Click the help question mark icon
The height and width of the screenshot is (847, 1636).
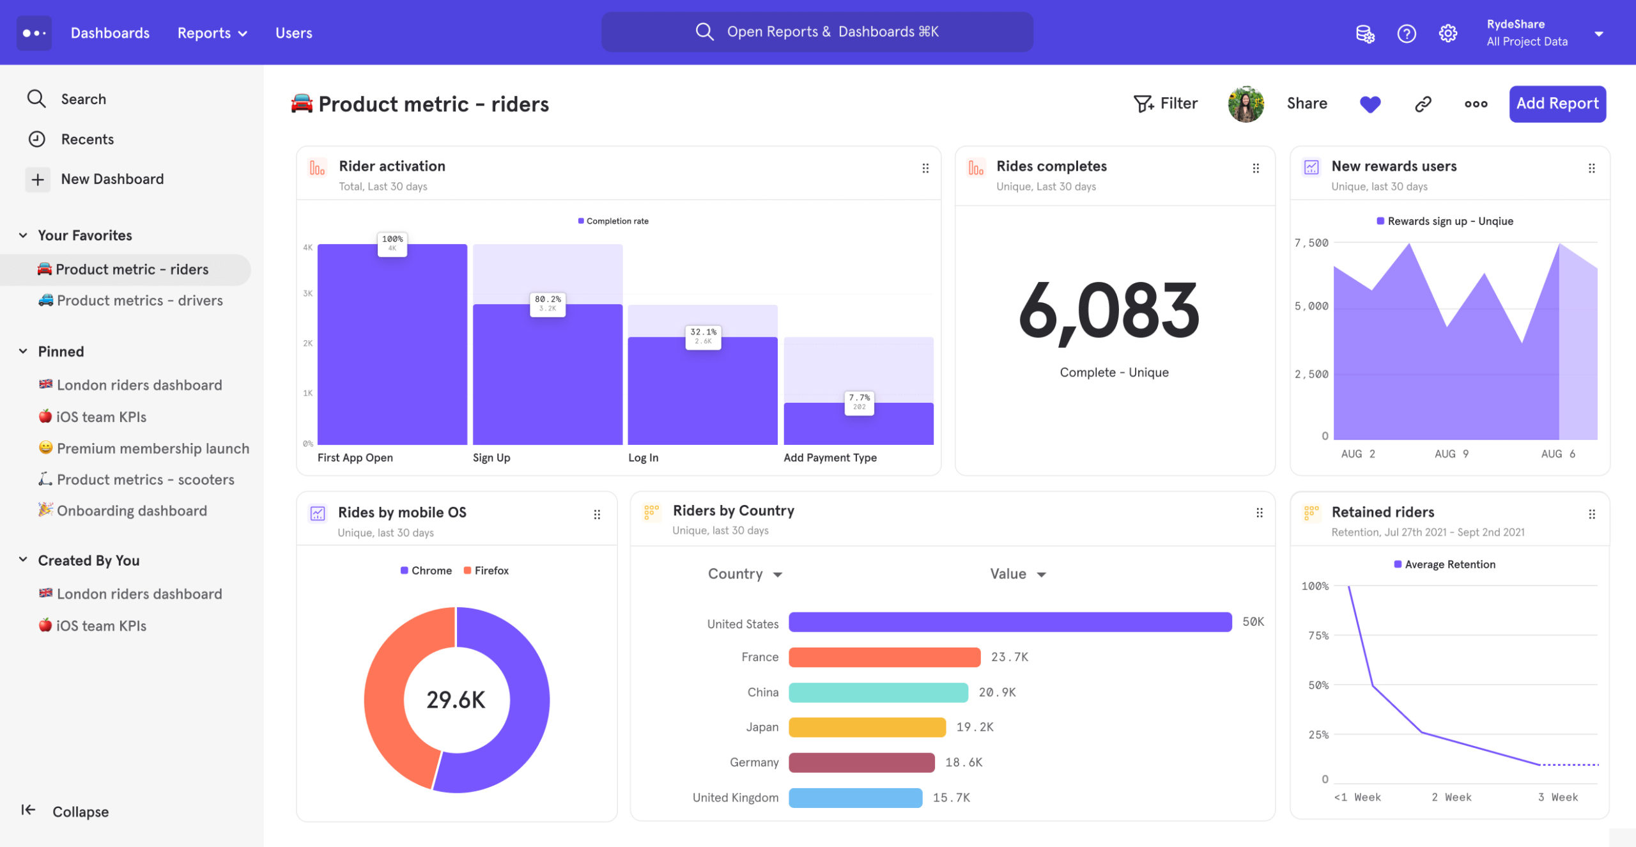1406,33
